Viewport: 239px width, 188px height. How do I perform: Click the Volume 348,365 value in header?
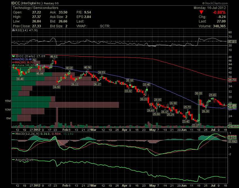(219, 26)
